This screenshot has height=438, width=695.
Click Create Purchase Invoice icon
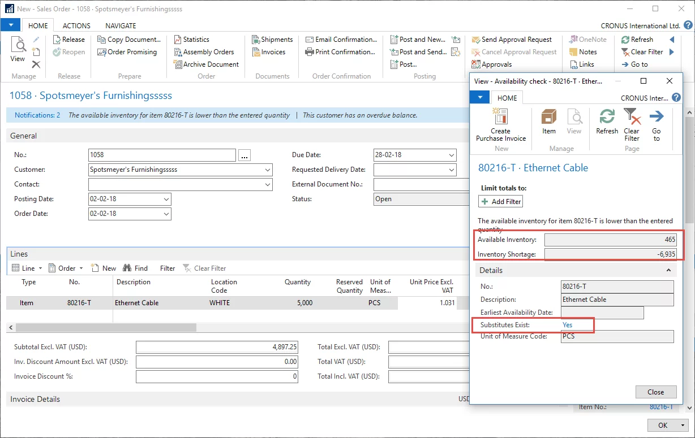[500, 118]
